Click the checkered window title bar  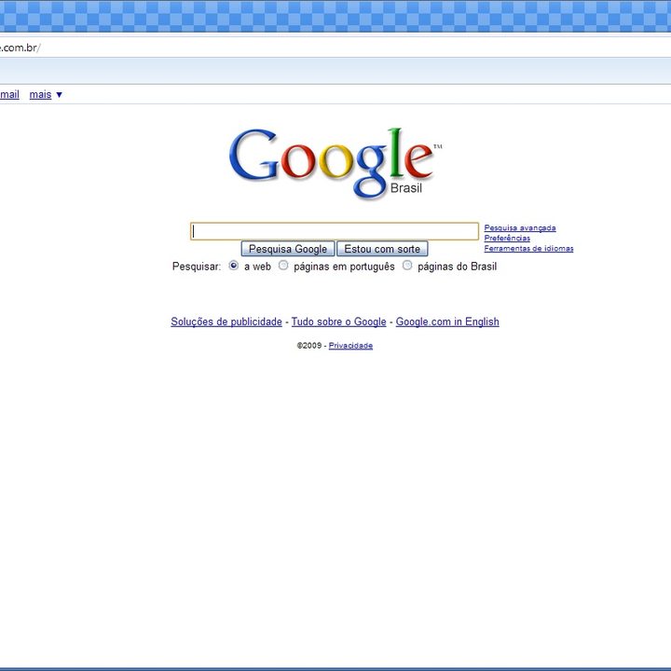point(335,16)
